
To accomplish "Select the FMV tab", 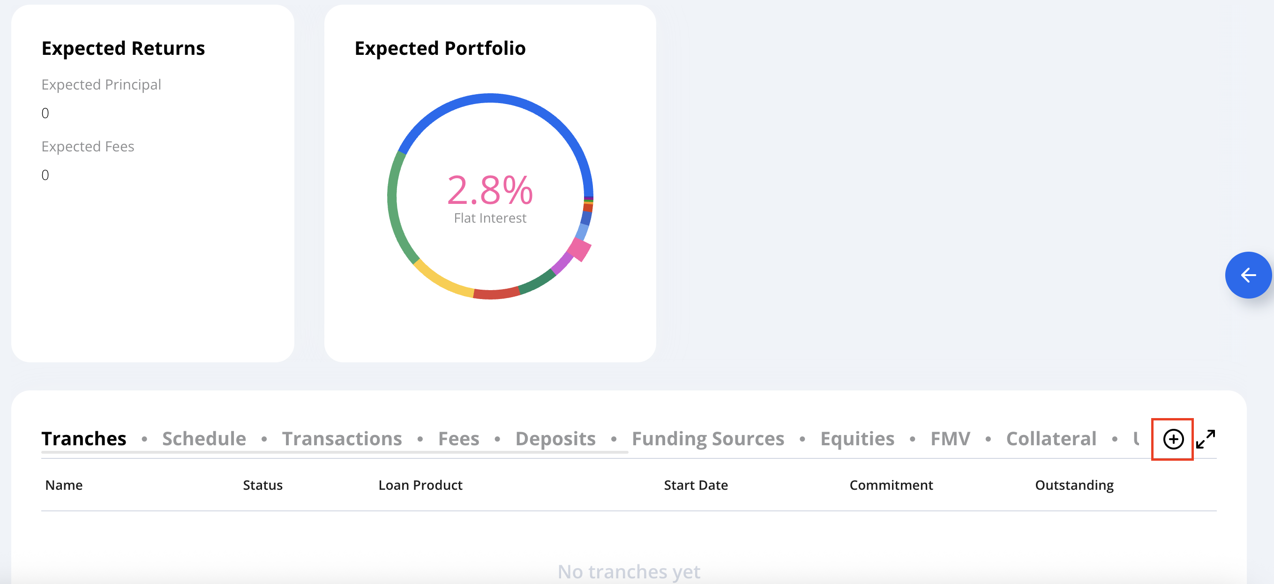I will click(x=950, y=439).
